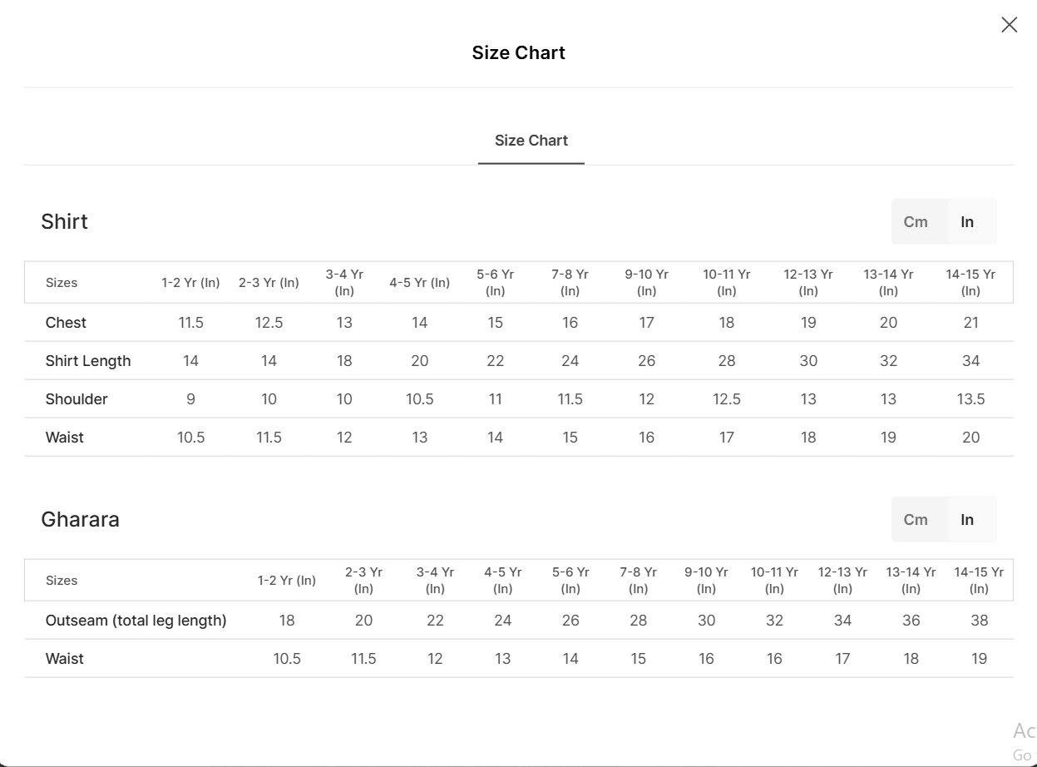Viewport: 1037px width, 767px height.
Task: Select the Chest row label
Action: click(x=66, y=323)
